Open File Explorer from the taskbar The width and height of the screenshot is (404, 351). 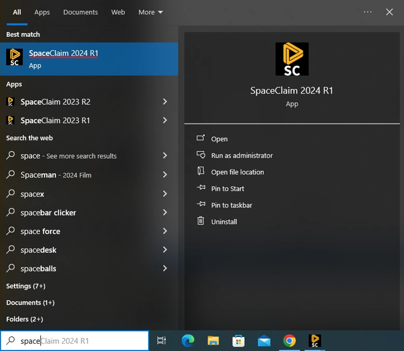(213, 340)
